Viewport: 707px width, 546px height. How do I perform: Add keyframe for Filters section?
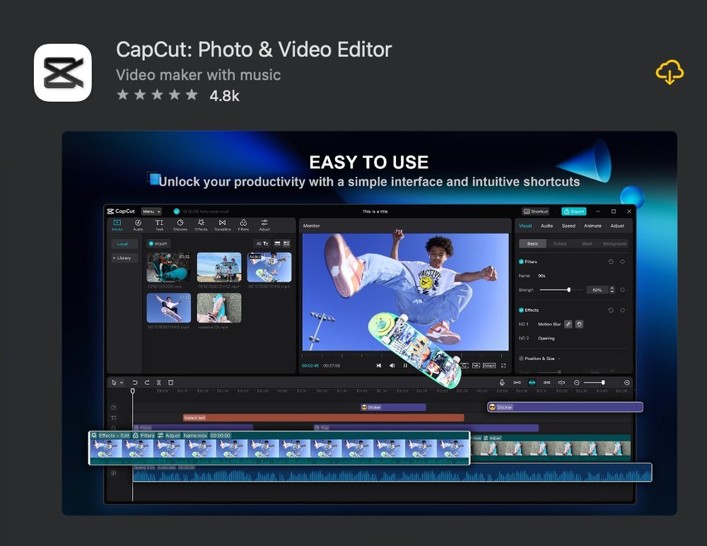pyautogui.click(x=623, y=262)
